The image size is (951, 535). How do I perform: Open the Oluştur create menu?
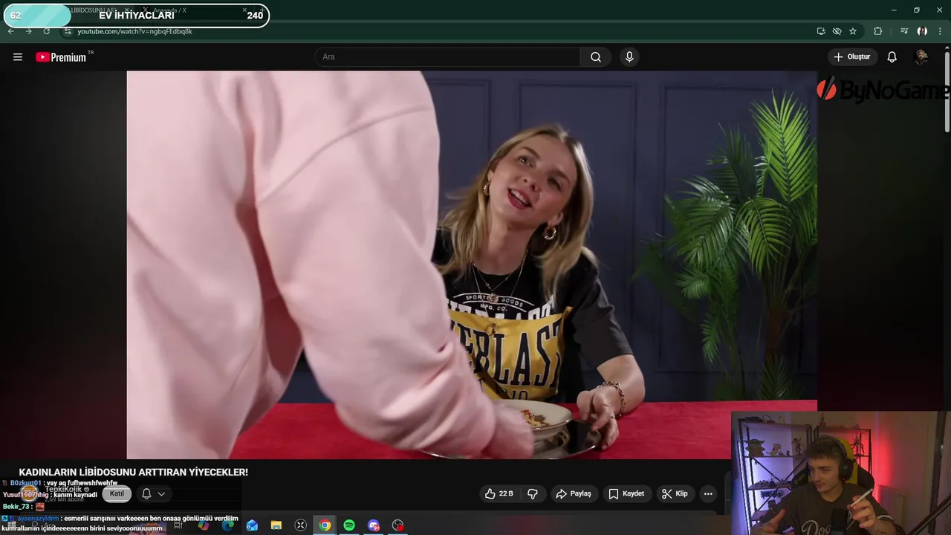pyautogui.click(x=852, y=57)
